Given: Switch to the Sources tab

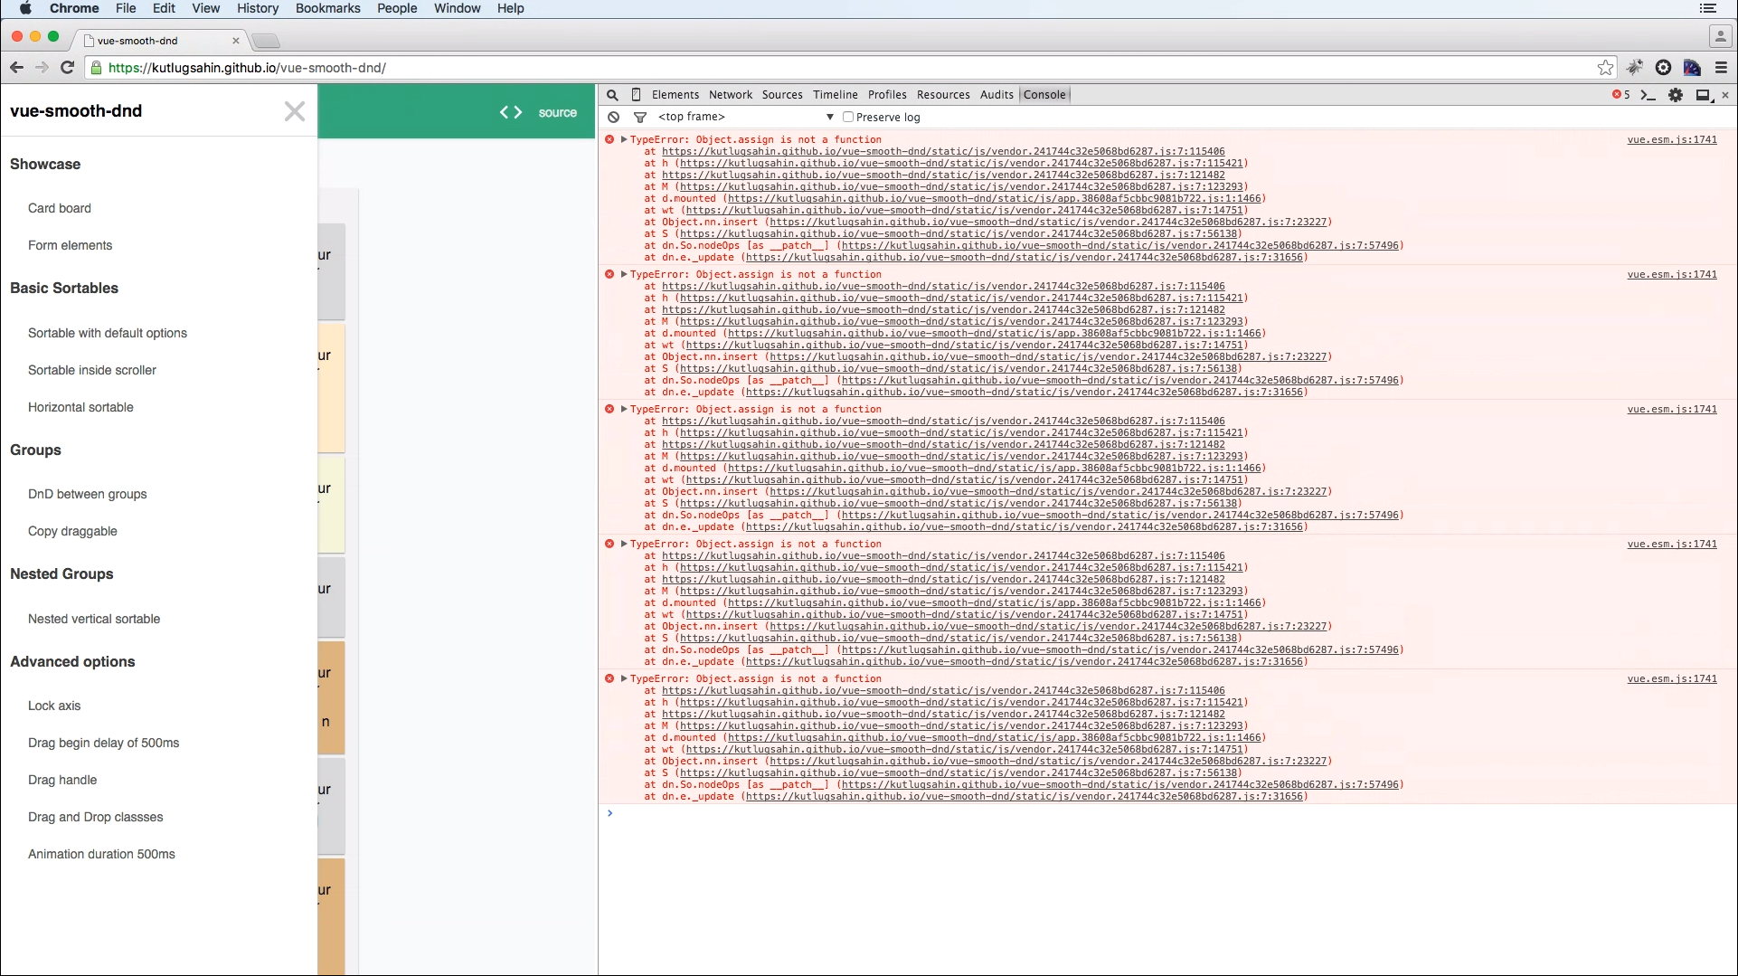Looking at the screenshot, I should click(782, 95).
